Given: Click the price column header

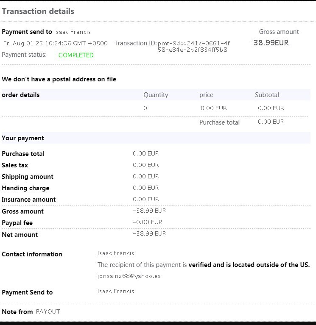Looking at the screenshot, I should coord(206,95).
